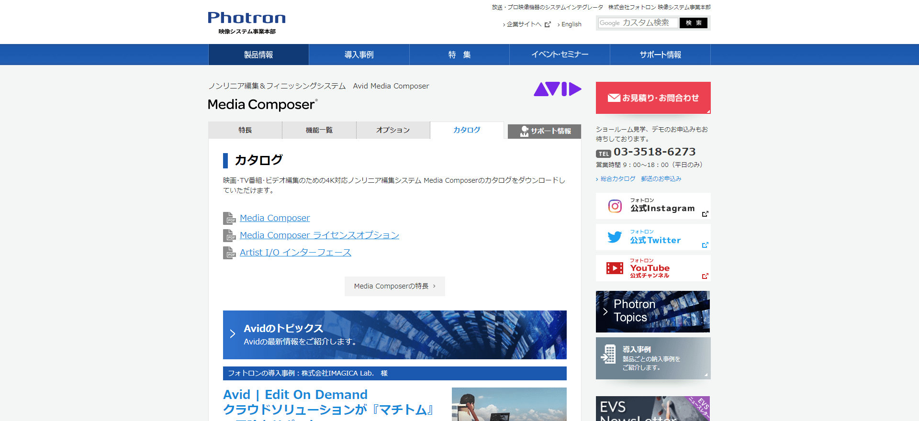Open Media Composer ライセンスオプション PDF link
This screenshot has height=421, width=919.
click(319, 235)
